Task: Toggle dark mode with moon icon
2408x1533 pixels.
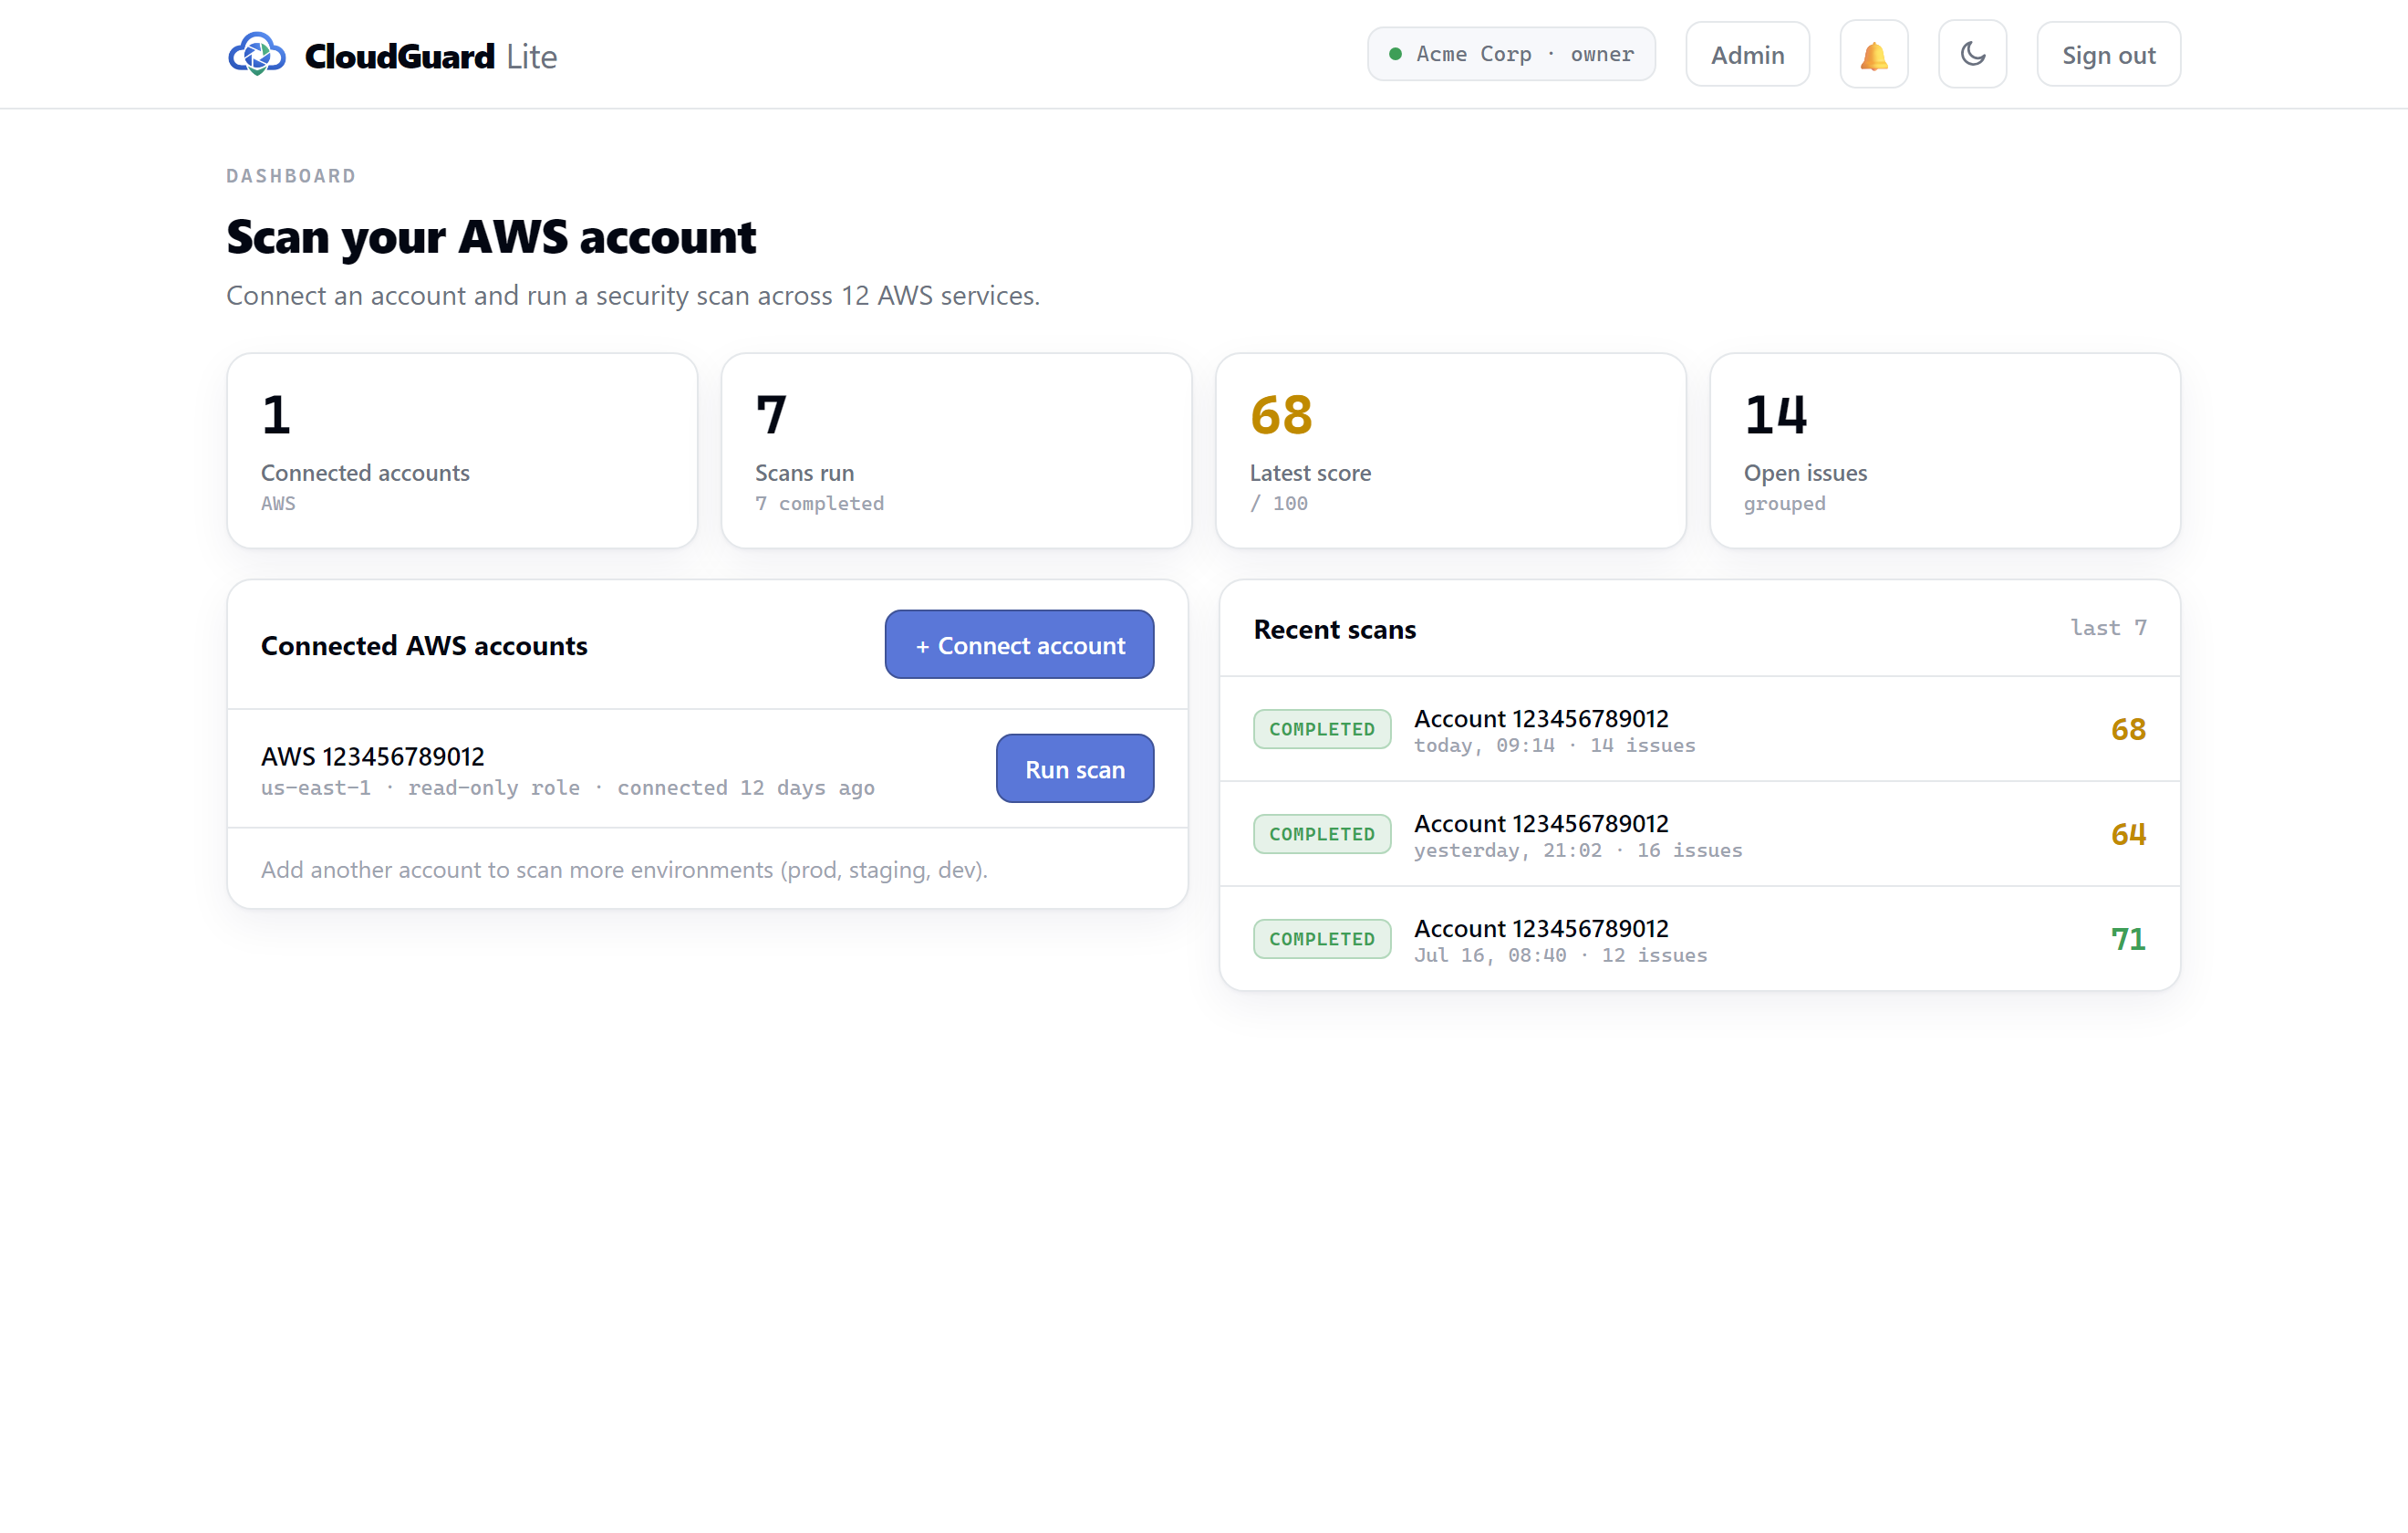Action: tap(1972, 54)
